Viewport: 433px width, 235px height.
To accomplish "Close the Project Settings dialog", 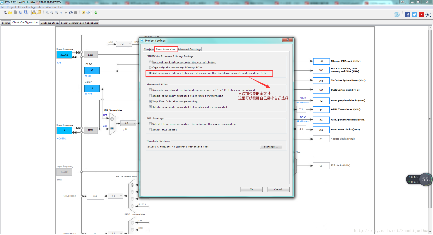I will point(288,40).
